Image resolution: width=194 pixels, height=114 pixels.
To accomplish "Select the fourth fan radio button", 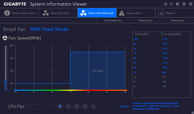I will pos(85,106).
